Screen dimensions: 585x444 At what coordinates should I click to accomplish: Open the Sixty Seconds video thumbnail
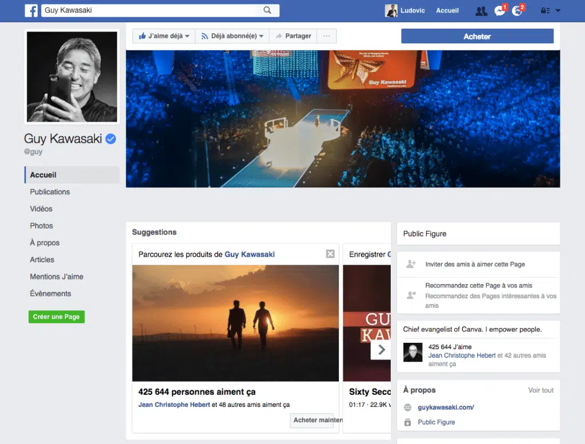367,323
